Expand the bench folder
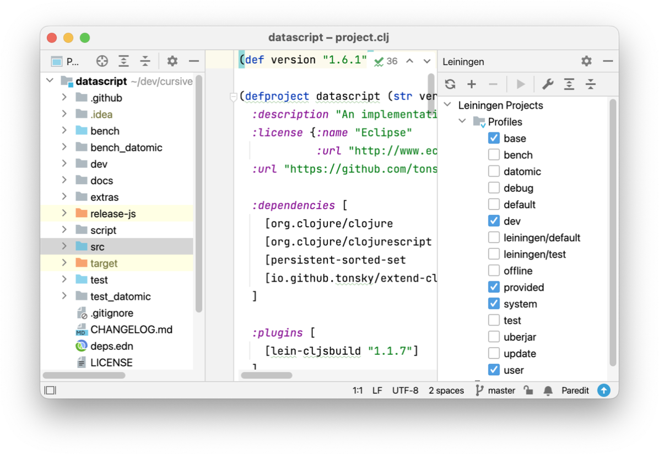 (x=64, y=130)
